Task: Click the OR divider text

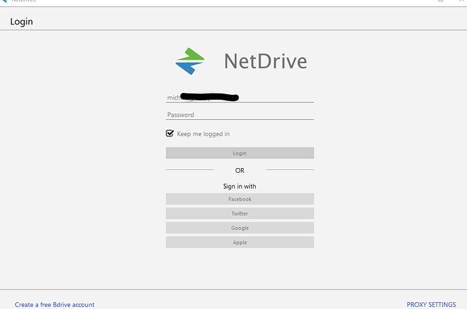Action: click(240, 170)
